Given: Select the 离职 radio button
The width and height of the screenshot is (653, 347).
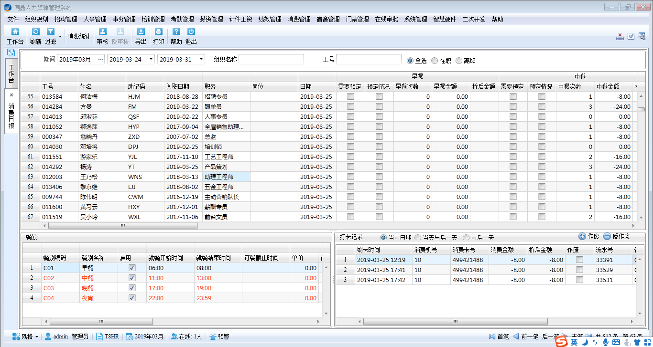Looking at the screenshot, I should click(459, 61).
